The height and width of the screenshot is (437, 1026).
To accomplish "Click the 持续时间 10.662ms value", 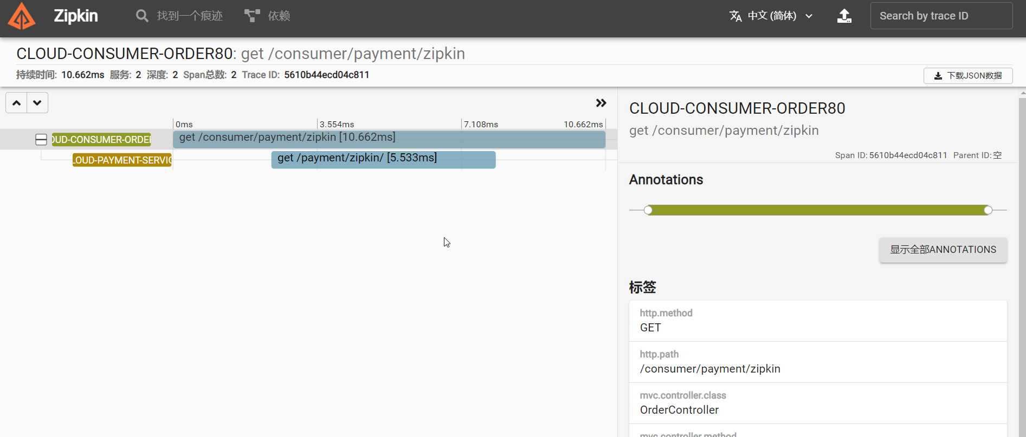I will click(x=83, y=75).
